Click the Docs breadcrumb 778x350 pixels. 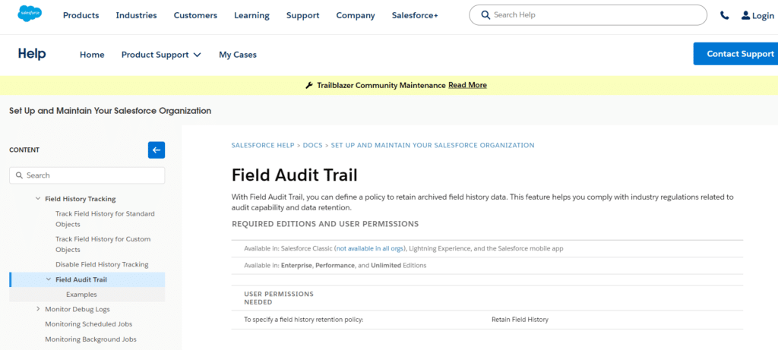(312, 145)
